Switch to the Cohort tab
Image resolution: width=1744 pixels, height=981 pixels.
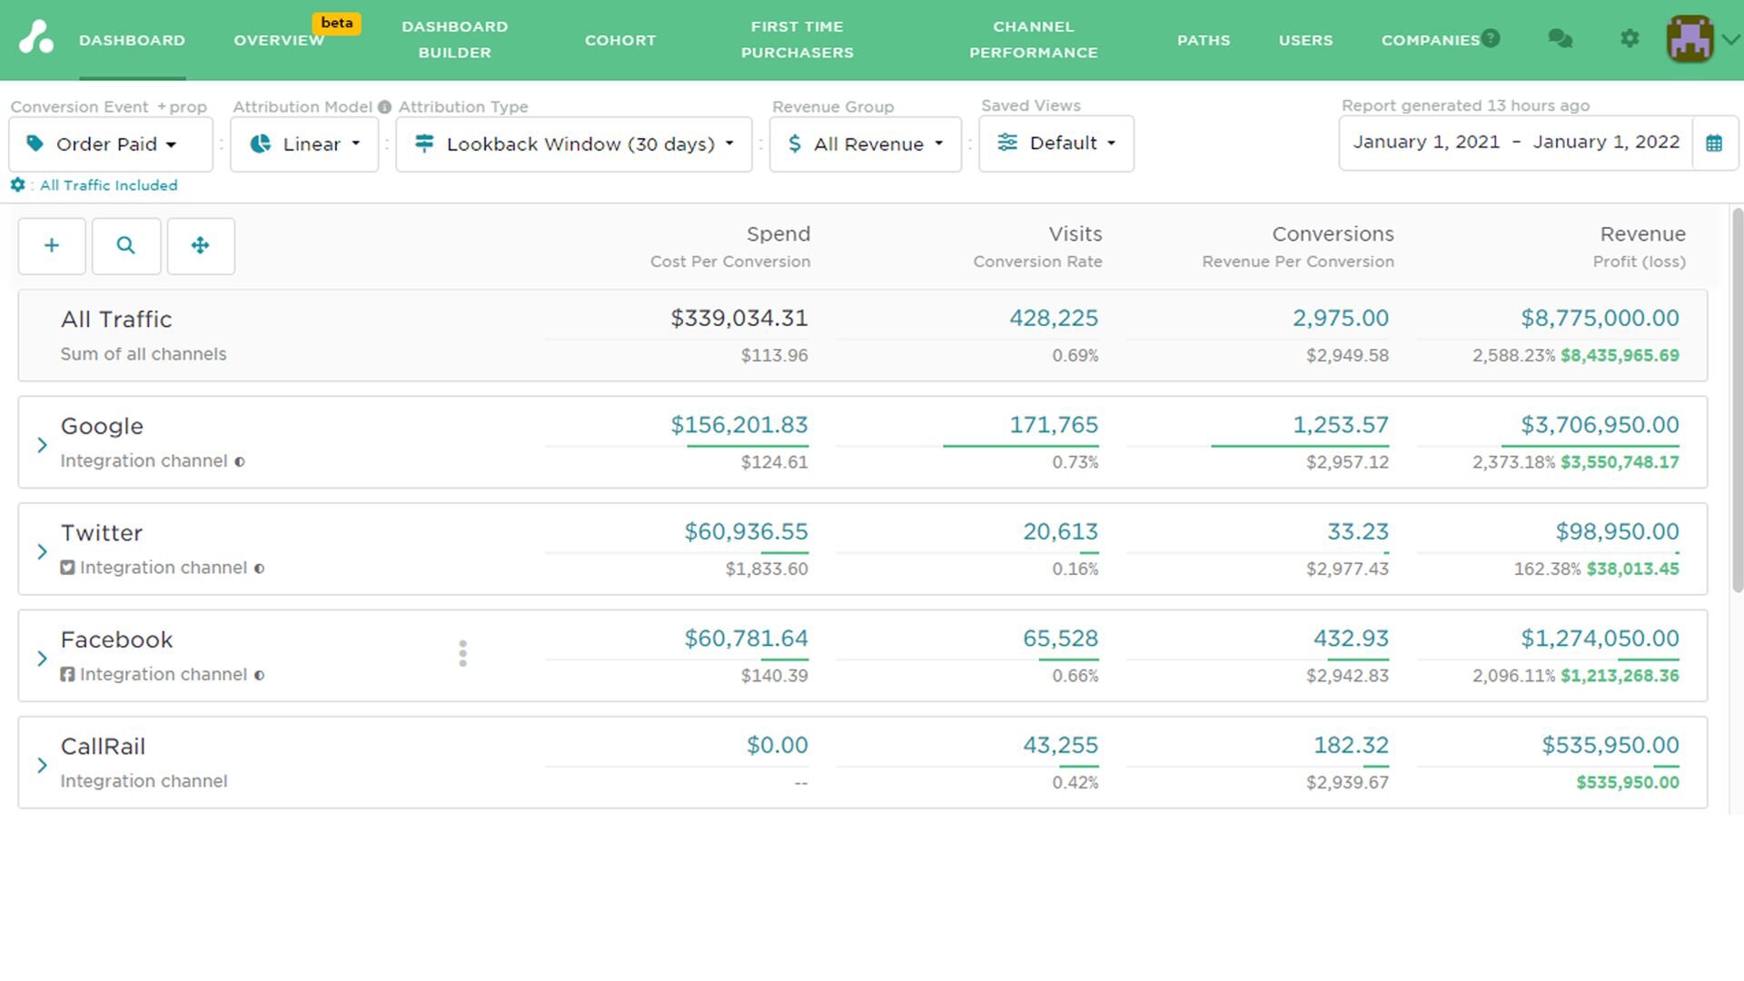620,40
